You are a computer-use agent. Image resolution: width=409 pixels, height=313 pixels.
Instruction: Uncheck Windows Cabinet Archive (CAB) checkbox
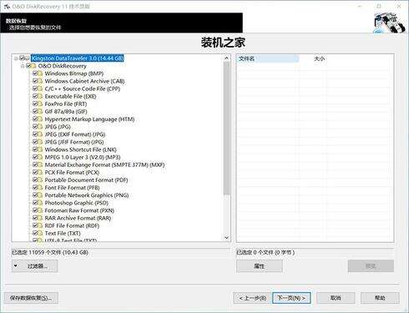coord(35,81)
